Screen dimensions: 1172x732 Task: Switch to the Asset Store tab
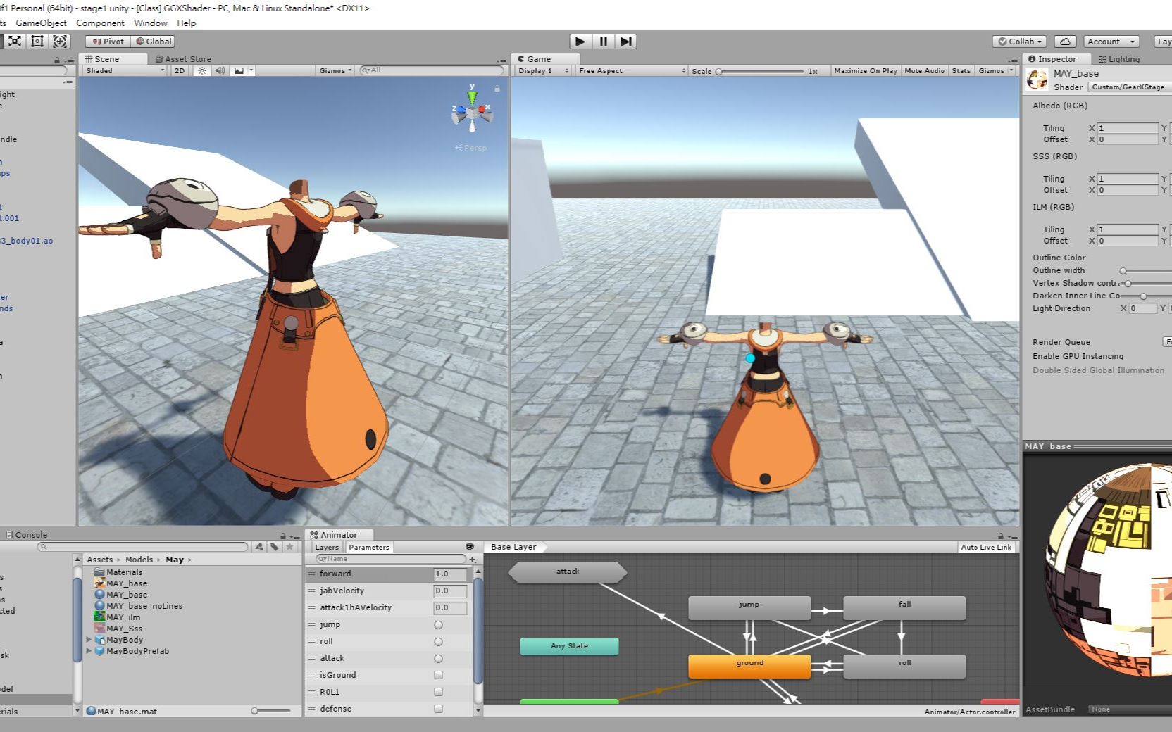coord(185,58)
